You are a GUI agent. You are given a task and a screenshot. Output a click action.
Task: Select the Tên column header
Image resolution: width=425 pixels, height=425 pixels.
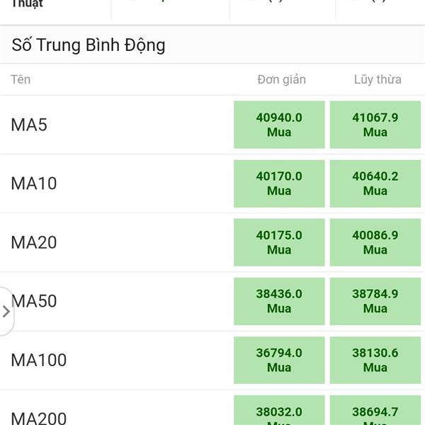[21, 79]
